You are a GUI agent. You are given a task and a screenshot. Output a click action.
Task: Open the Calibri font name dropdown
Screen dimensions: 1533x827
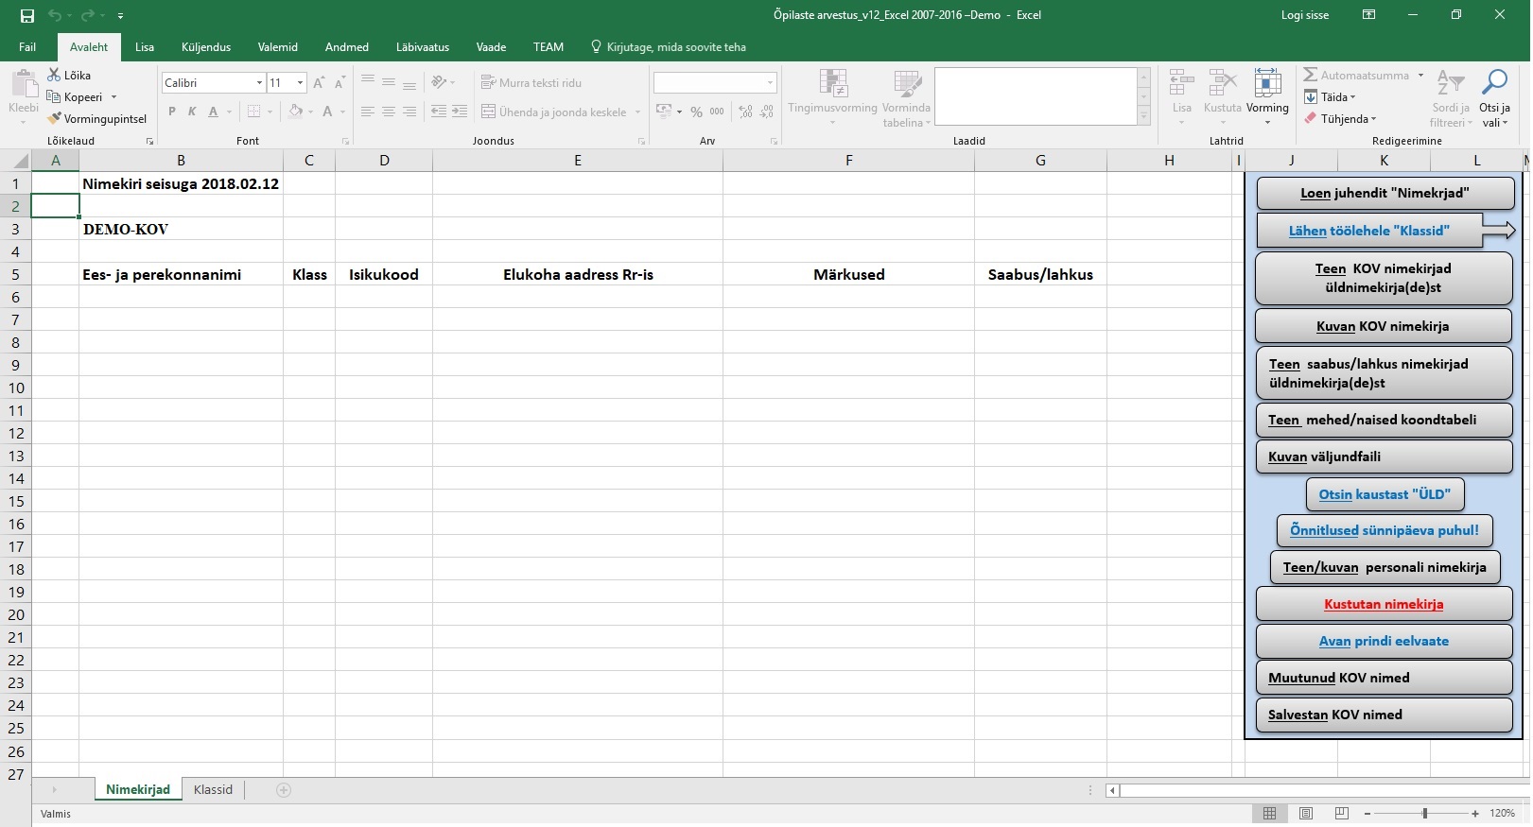tap(259, 83)
